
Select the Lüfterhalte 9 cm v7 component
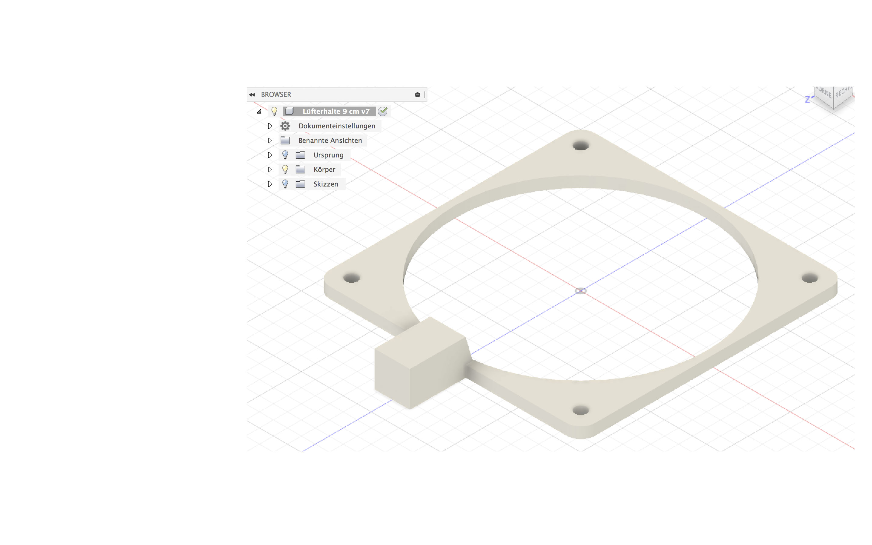click(x=336, y=111)
